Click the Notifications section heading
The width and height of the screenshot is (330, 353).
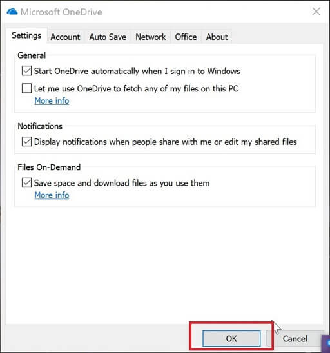tap(40, 126)
